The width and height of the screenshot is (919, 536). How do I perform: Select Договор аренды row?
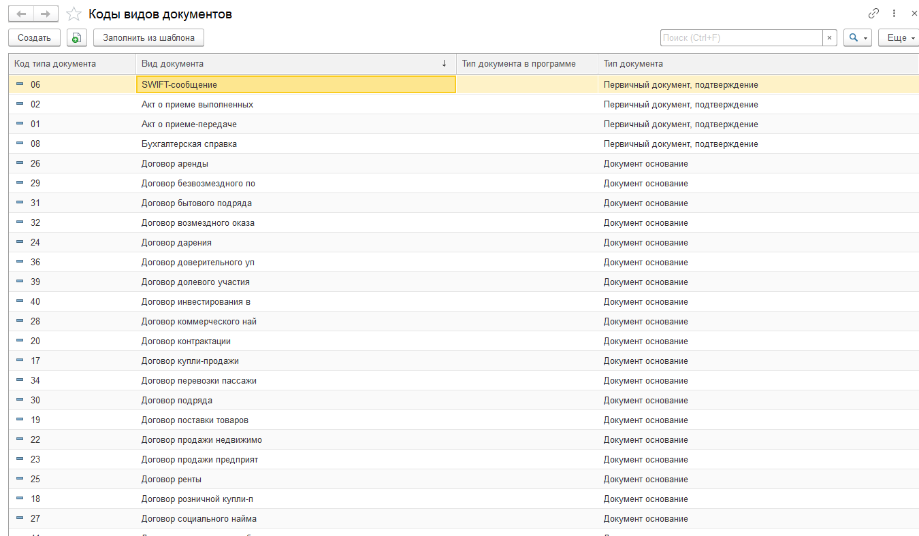[x=464, y=163]
